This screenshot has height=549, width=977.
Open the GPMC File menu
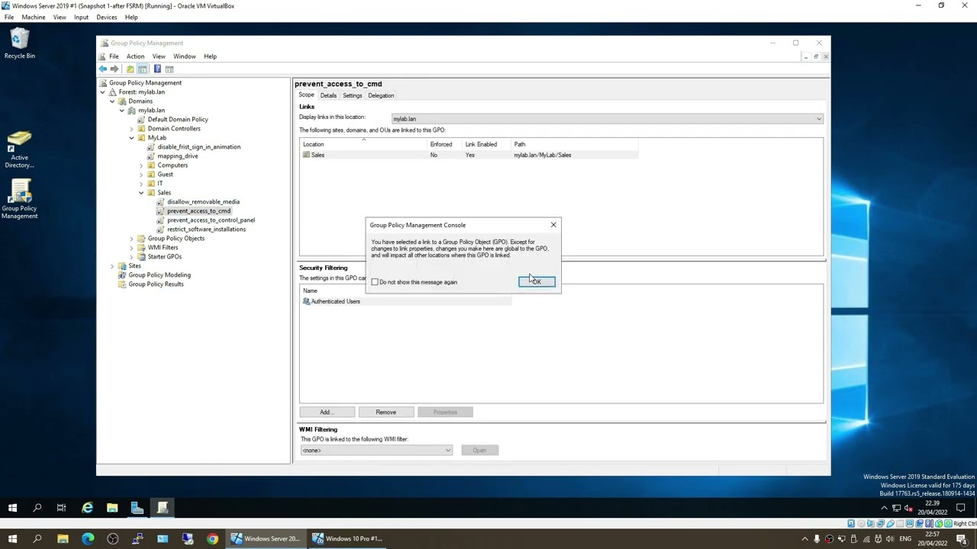pyautogui.click(x=114, y=56)
